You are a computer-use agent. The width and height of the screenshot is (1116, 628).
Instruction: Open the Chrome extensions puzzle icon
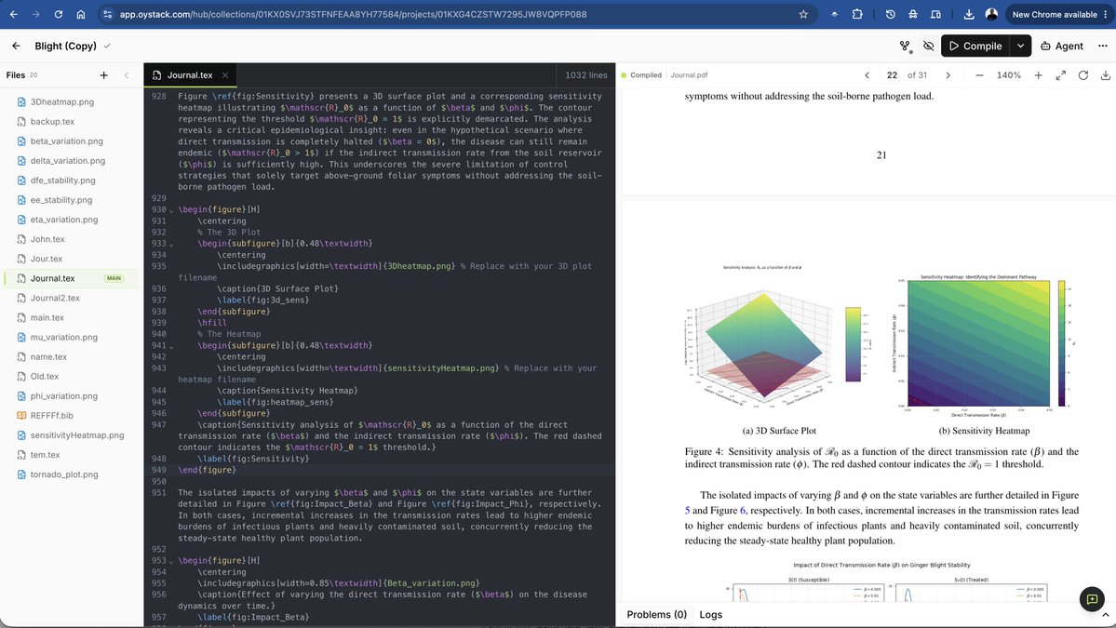pos(857,14)
